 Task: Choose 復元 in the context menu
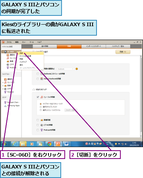tap(31, 65)
